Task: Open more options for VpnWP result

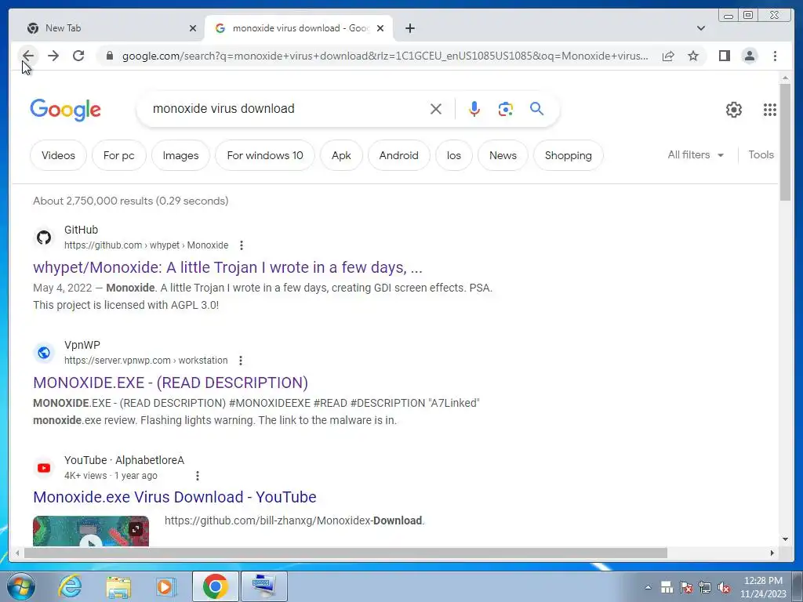Action: coord(240,361)
